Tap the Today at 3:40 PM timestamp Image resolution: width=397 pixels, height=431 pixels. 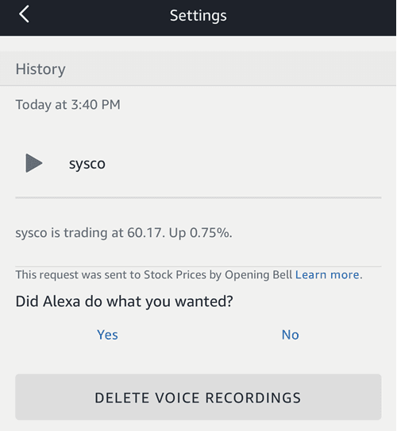[x=67, y=105]
